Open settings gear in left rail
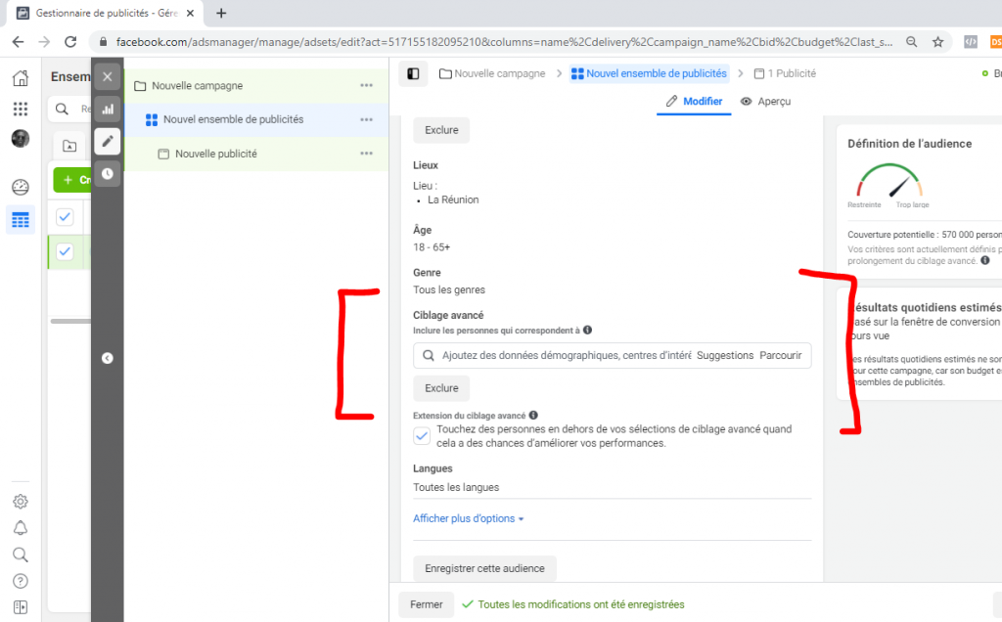1002x622 pixels. click(20, 502)
